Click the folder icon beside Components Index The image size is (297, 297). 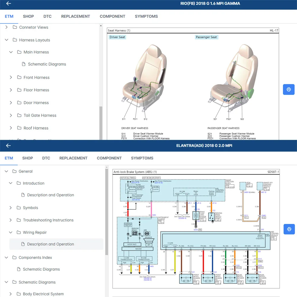14,257
